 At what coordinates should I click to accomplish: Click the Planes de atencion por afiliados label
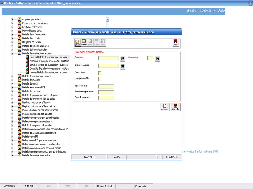coord(37,114)
